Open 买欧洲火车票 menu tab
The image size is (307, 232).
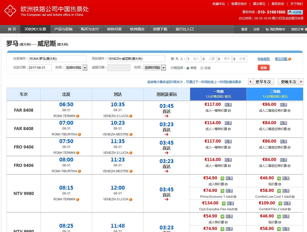click(x=35, y=29)
